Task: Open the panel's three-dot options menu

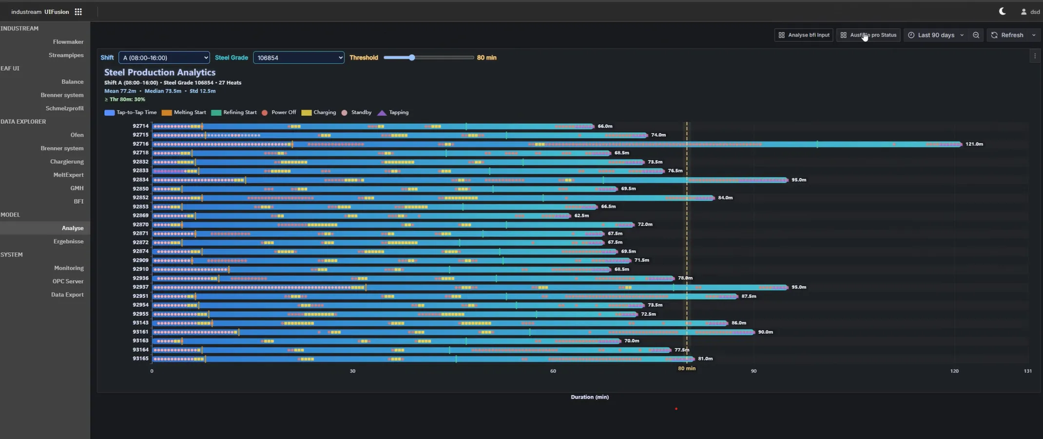Action: [x=1035, y=56]
